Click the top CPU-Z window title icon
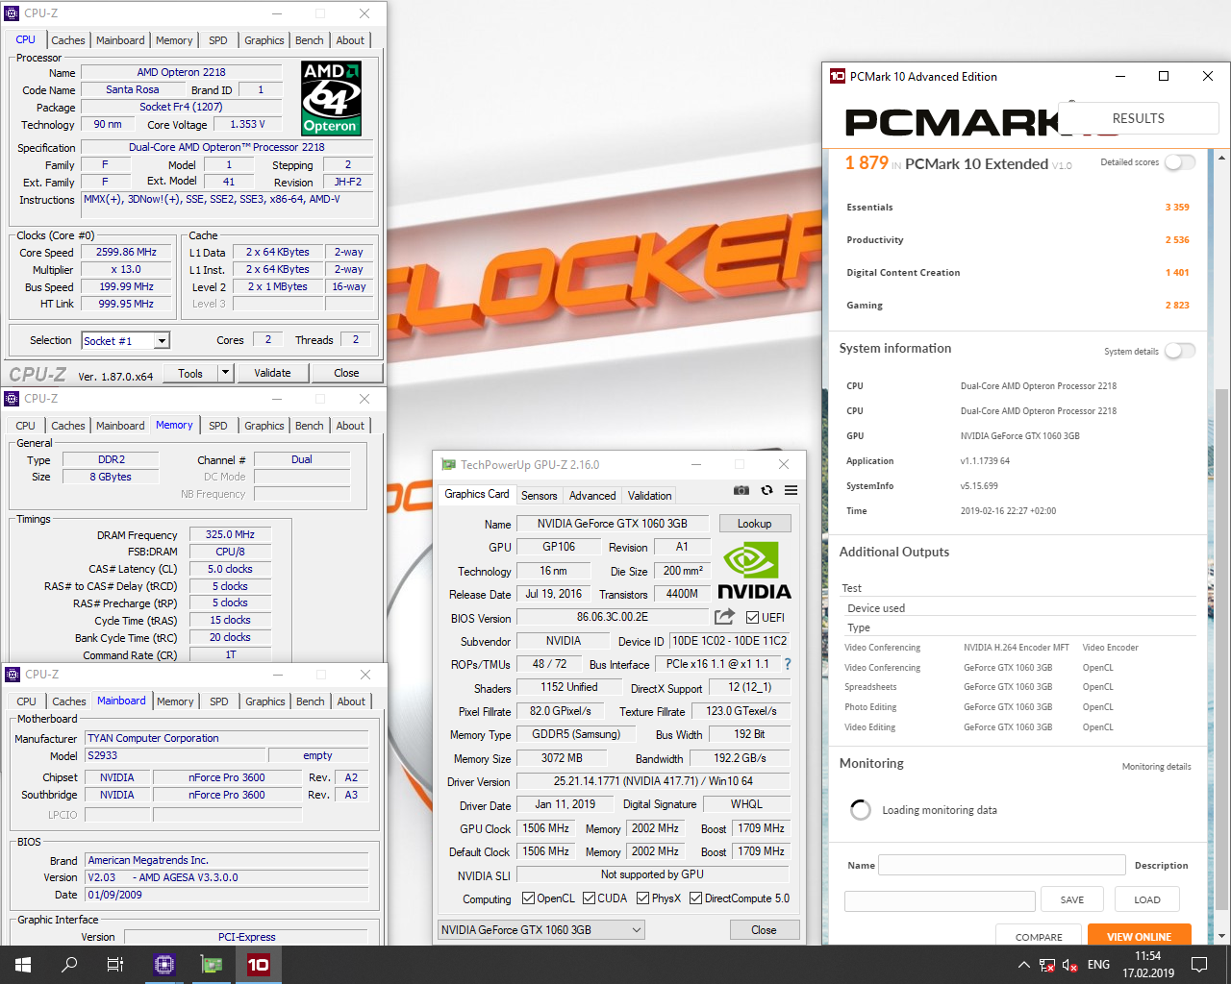The width and height of the screenshot is (1231, 984). point(13,13)
